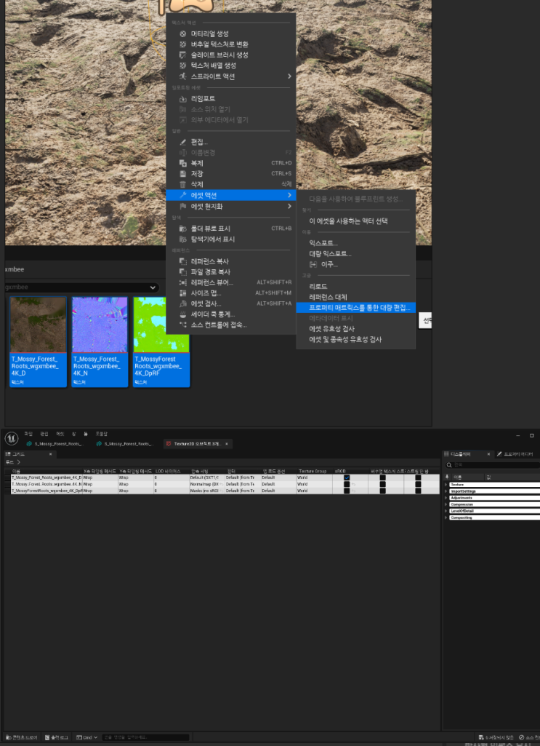Image resolution: width=540 pixels, height=746 pixels.
Task: Click the 리임포트 (Reimport) icon
Action: 183,99
